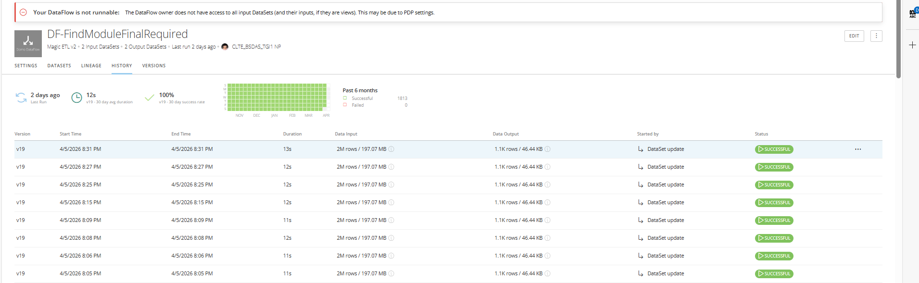Click Data Output info icon for 8:27 PM run
The width and height of the screenshot is (919, 283).
click(x=548, y=167)
